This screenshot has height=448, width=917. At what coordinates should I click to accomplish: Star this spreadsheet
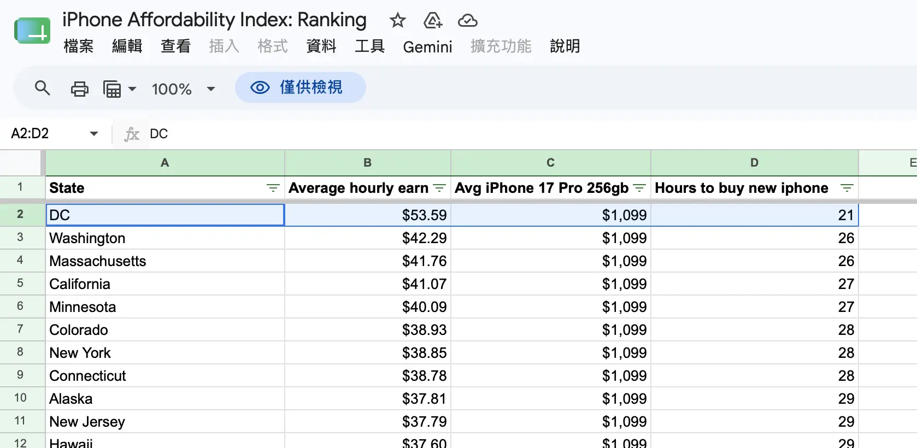(397, 21)
